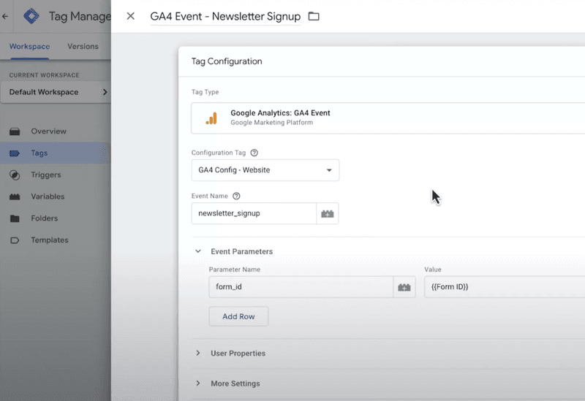The height and width of the screenshot is (401, 585).
Task: Switch to the Workspace tab
Action: pos(29,47)
